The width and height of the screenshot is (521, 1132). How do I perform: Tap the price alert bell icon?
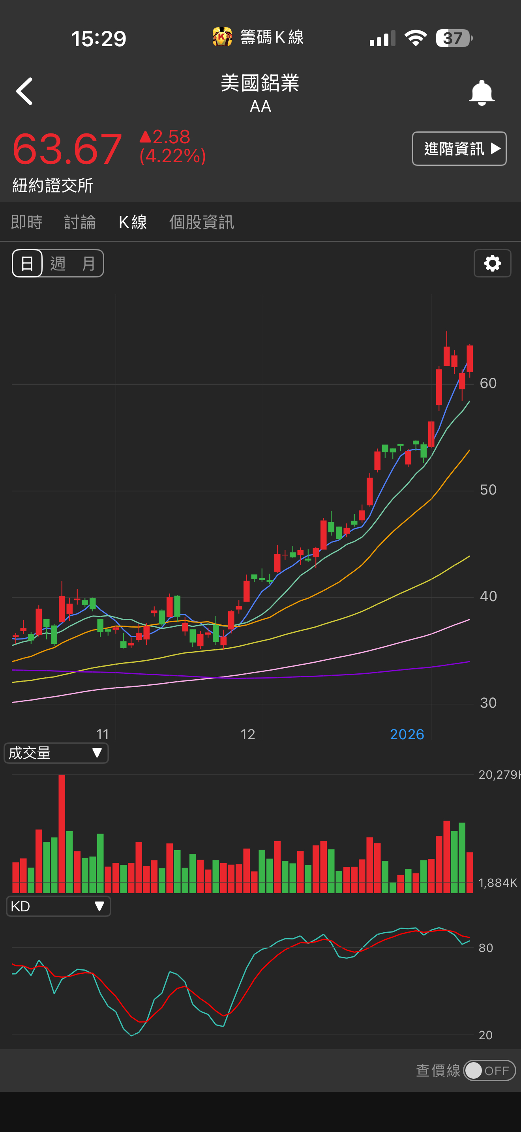pyautogui.click(x=482, y=92)
